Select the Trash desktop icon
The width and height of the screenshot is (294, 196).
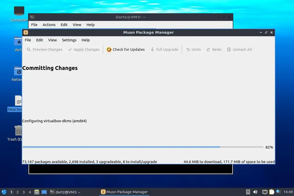[15, 133]
